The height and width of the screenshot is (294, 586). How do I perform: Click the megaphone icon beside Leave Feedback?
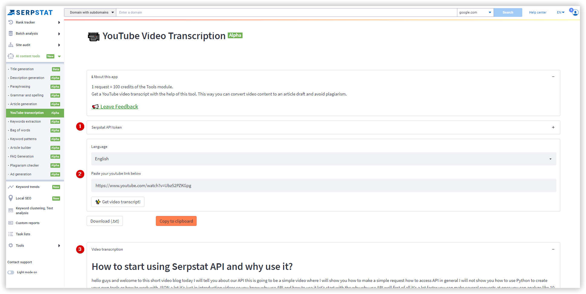tap(95, 107)
